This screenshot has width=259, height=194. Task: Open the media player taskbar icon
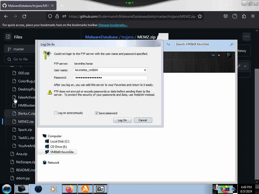[53, 189]
